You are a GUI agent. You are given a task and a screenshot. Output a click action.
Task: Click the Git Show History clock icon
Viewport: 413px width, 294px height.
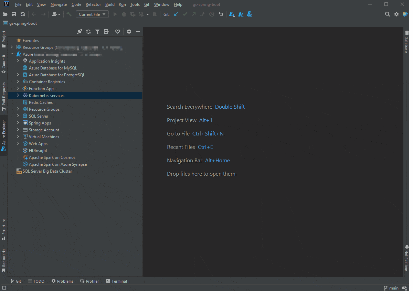point(212,14)
